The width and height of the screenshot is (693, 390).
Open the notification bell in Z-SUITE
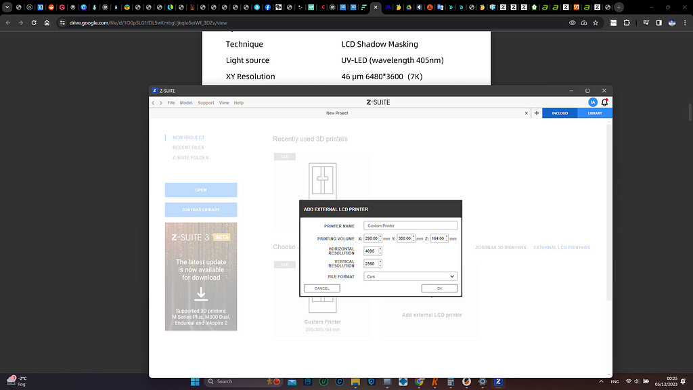(604, 102)
